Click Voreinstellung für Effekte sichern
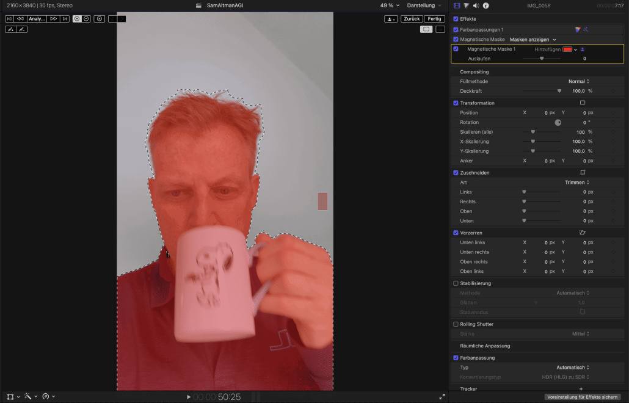629x403 pixels. [584, 397]
